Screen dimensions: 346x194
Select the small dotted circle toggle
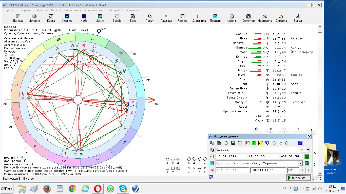pyautogui.click(x=280, y=143)
